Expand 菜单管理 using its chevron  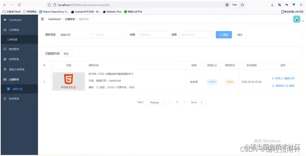click(x=34, y=99)
